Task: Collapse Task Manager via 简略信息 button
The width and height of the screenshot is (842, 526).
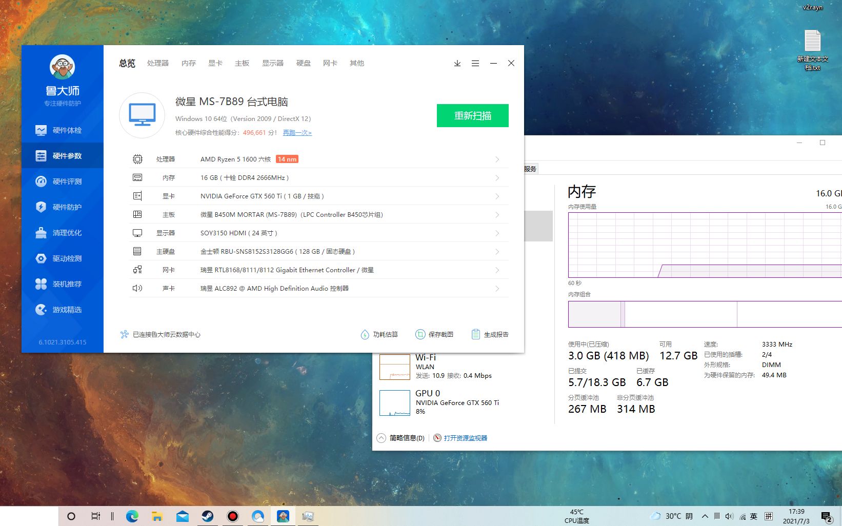Action: pos(401,438)
